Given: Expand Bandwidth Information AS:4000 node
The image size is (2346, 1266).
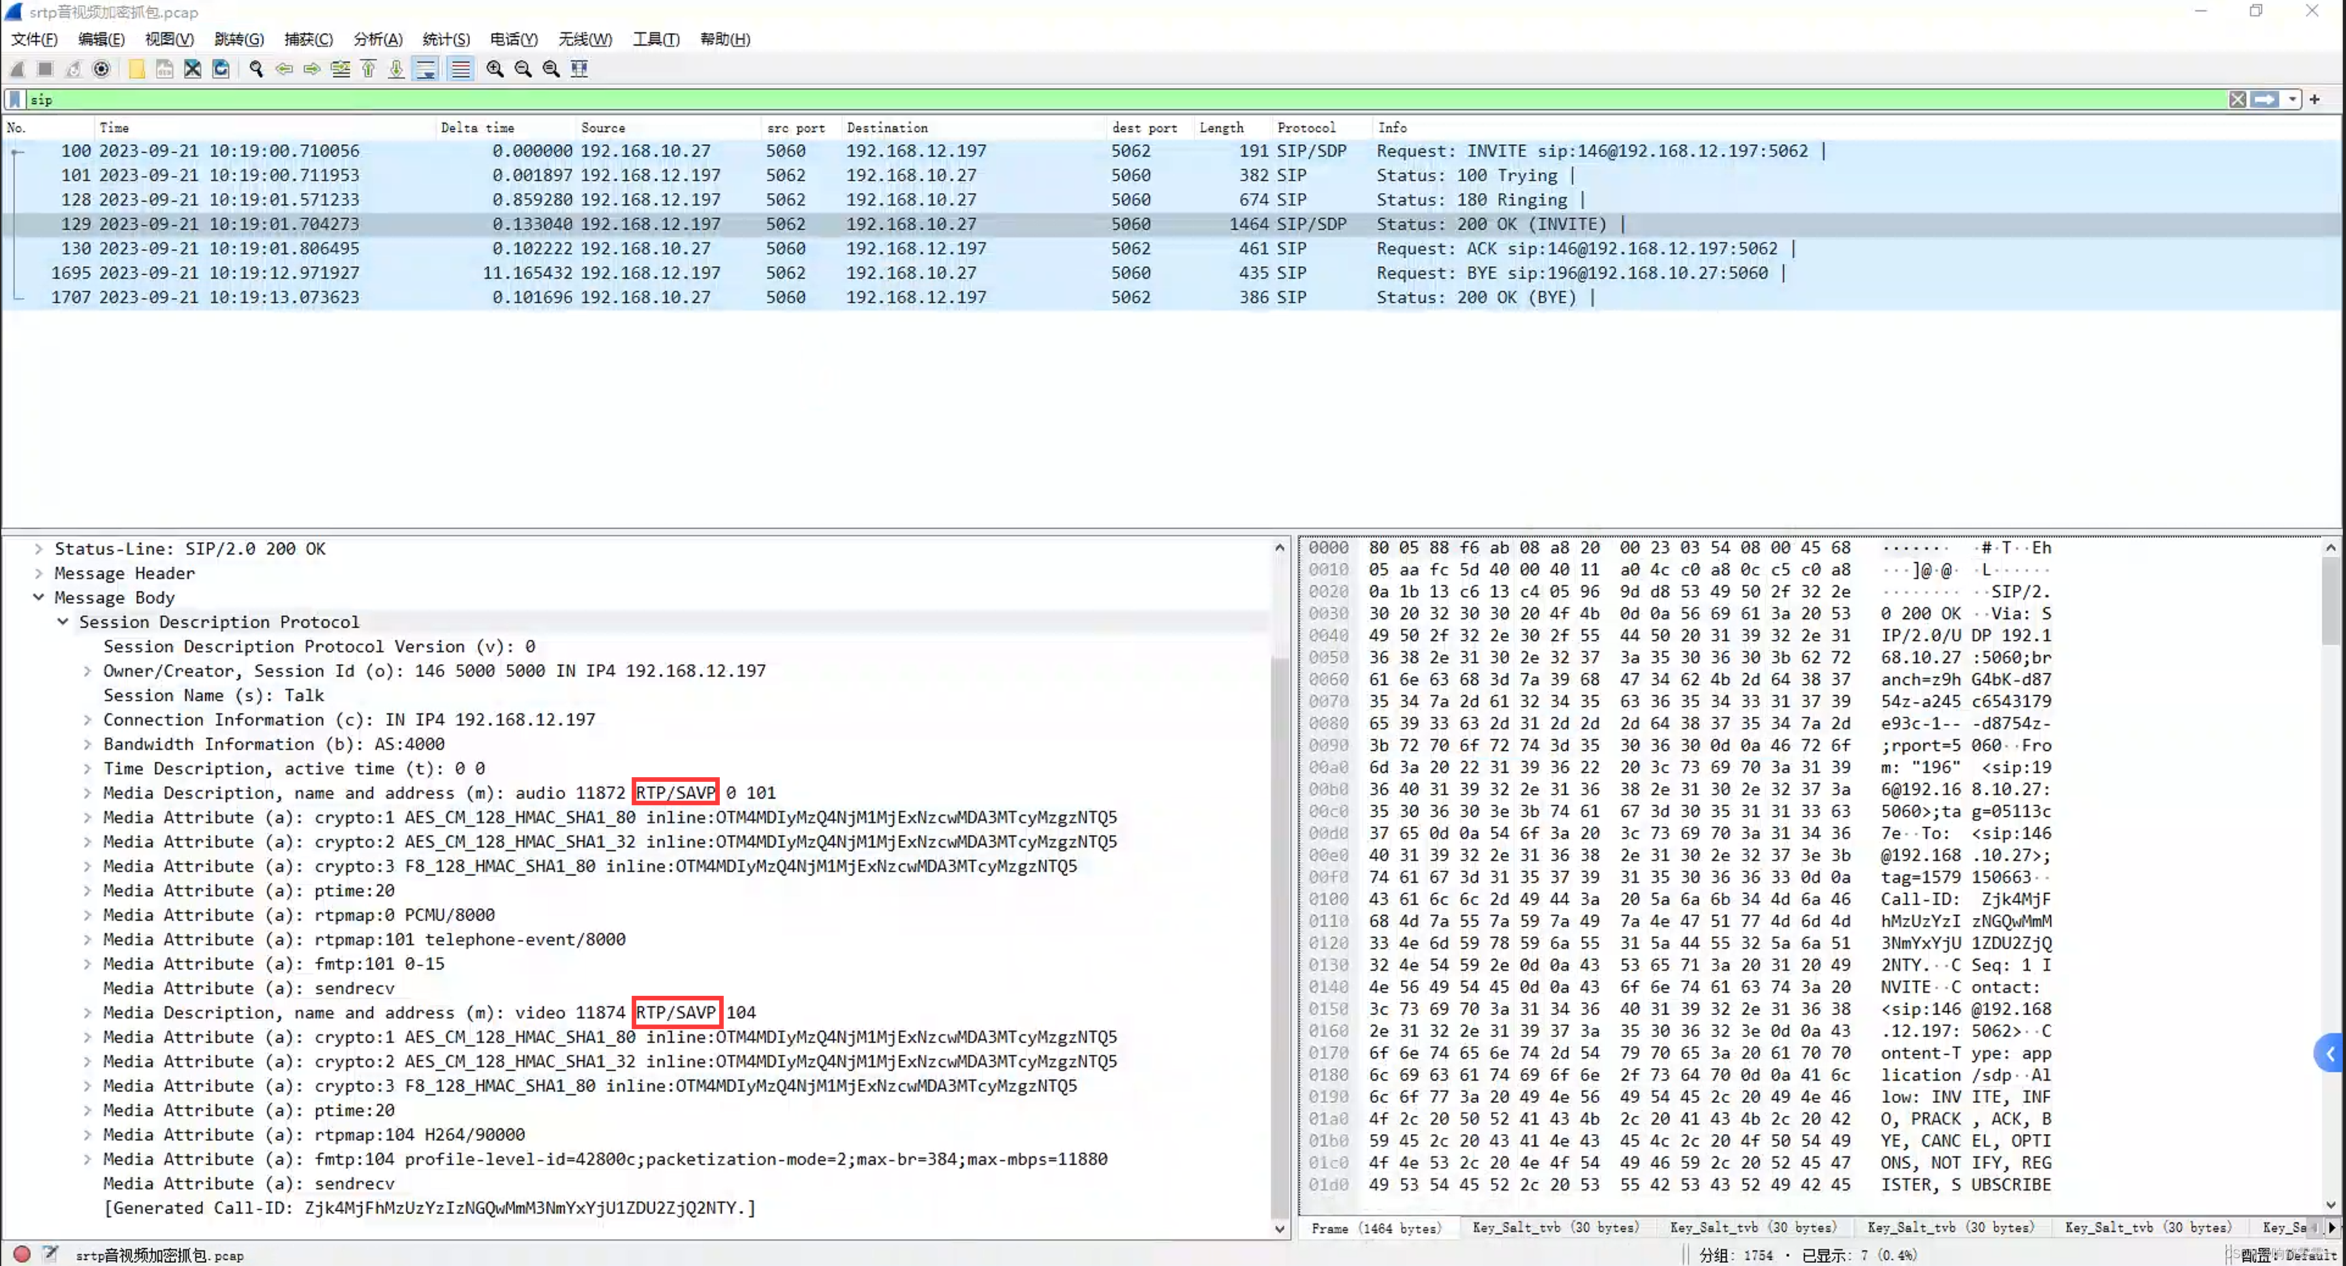Looking at the screenshot, I should 87,744.
